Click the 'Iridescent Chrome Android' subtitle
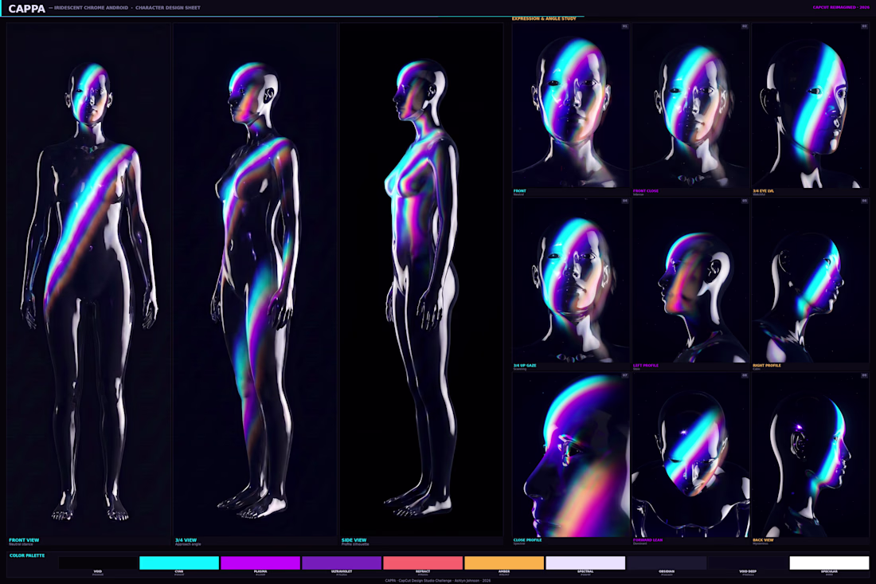 coord(91,8)
